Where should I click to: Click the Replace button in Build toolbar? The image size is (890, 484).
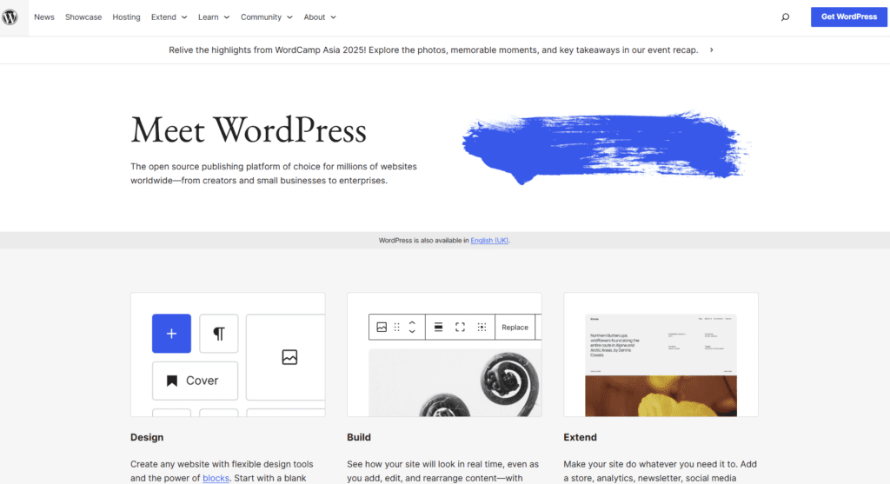tap(515, 328)
